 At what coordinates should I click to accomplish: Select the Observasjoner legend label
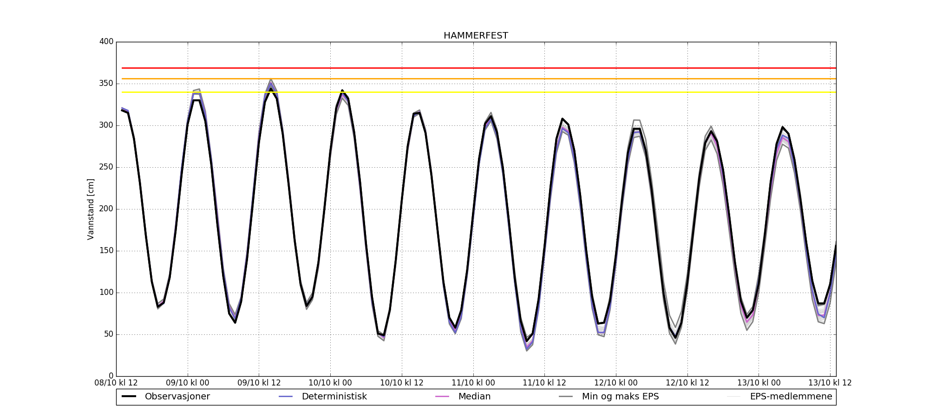coord(177,397)
